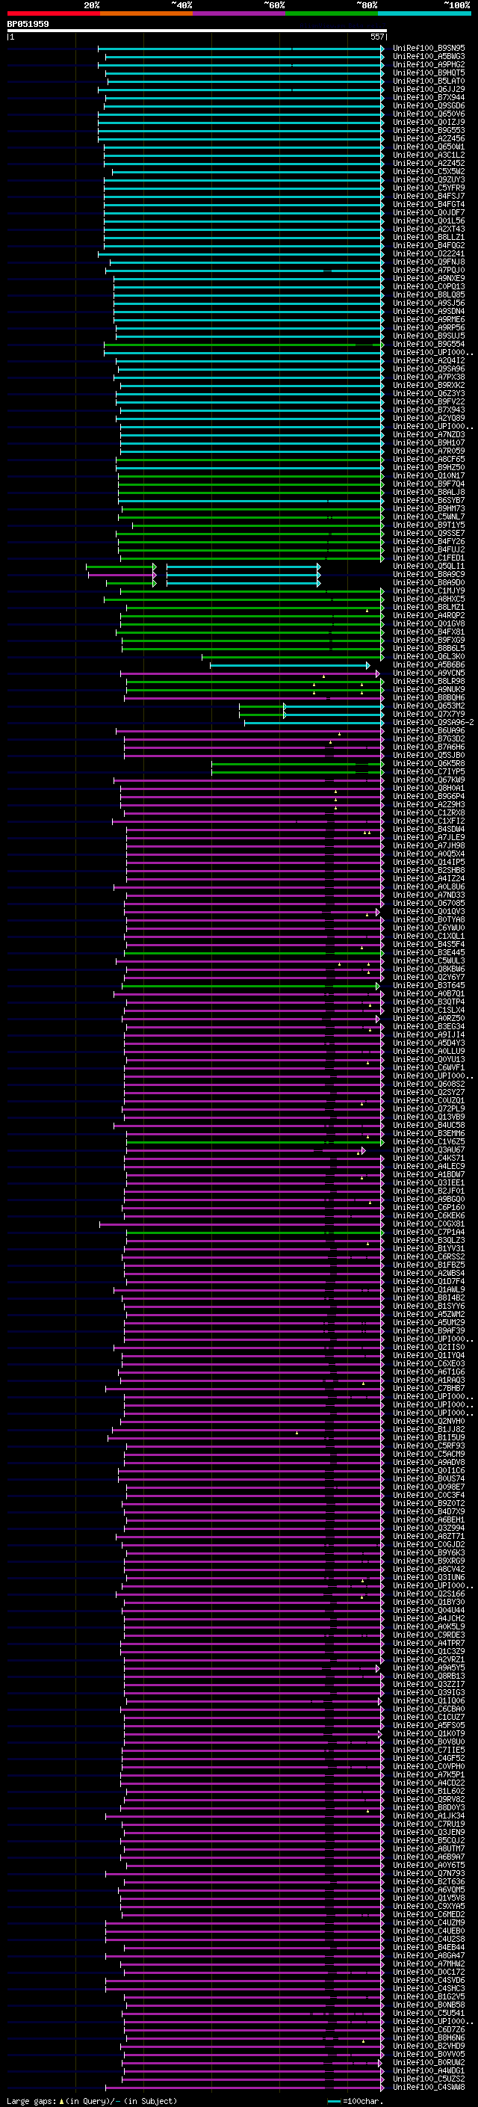Select the UniRef100_Q0JDF7 label

(x=429, y=213)
